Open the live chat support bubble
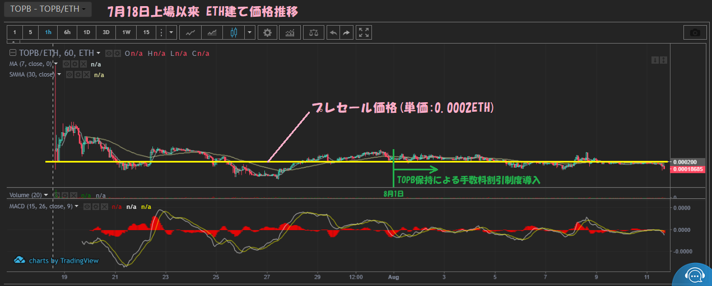Image resolution: width=712 pixels, height=286 pixels. click(x=695, y=274)
